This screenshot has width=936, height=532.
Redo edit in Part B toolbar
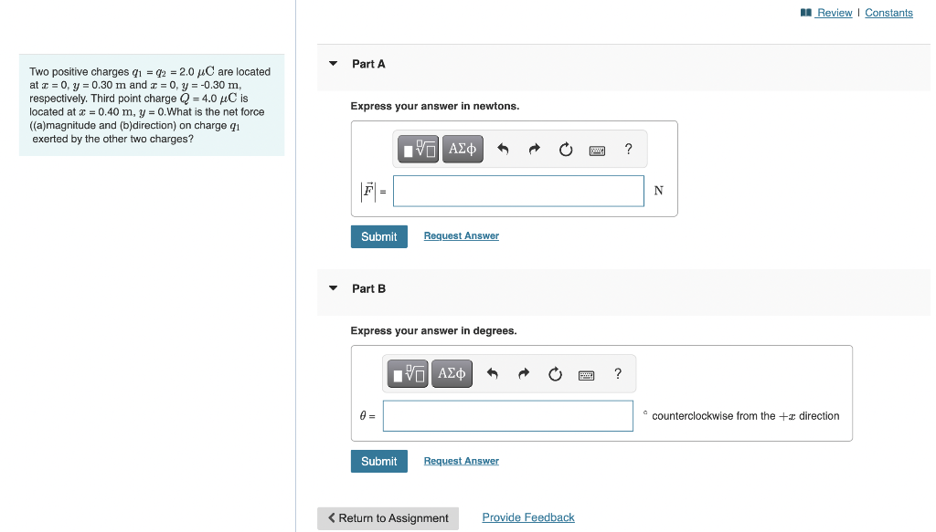[524, 373]
